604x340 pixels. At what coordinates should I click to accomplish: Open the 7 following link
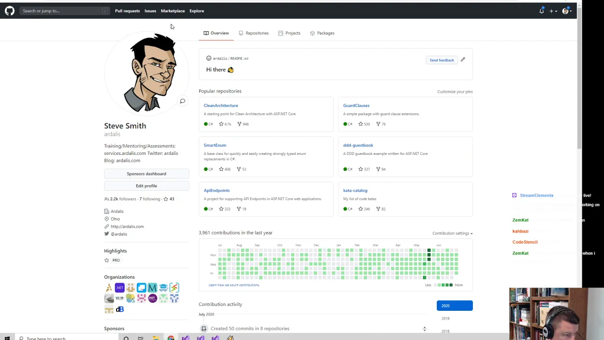pos(150,199)
